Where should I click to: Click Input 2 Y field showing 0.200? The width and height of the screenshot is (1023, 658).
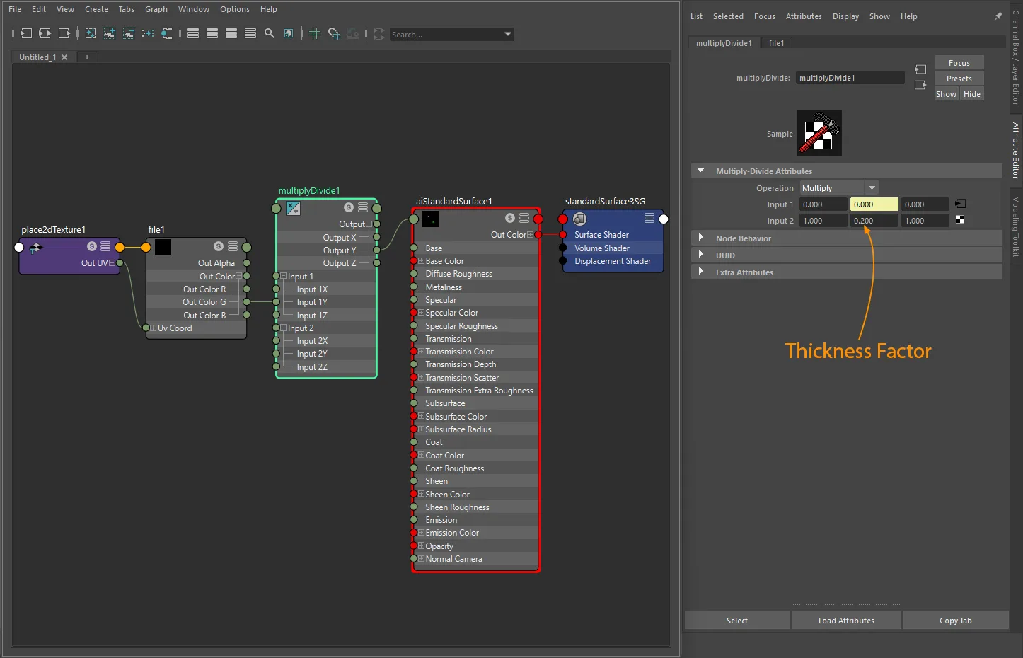tap(874, 221)
